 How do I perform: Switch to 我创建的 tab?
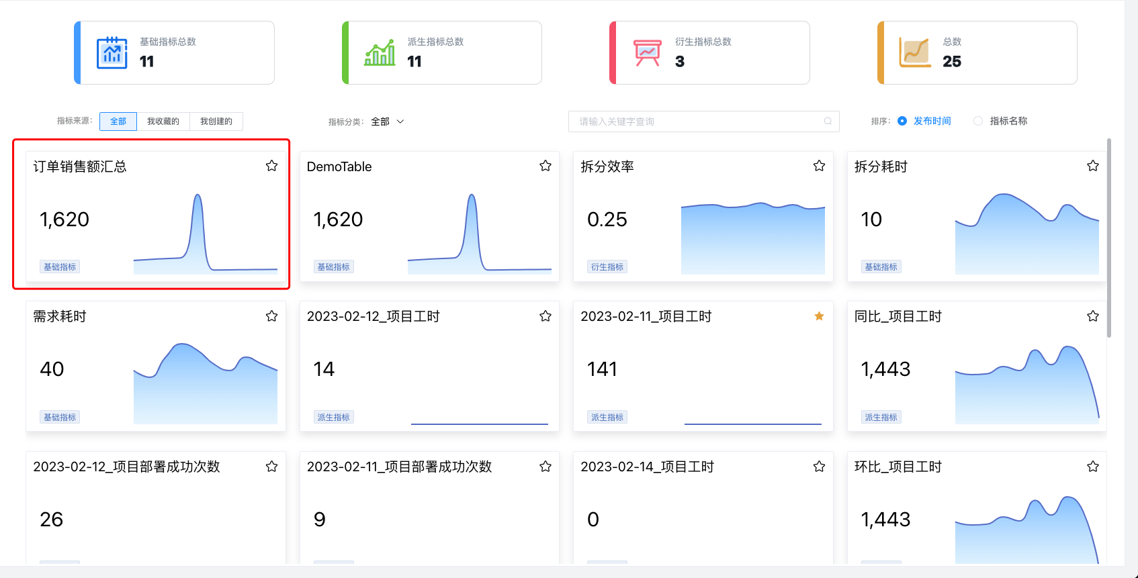pos(216,122)
